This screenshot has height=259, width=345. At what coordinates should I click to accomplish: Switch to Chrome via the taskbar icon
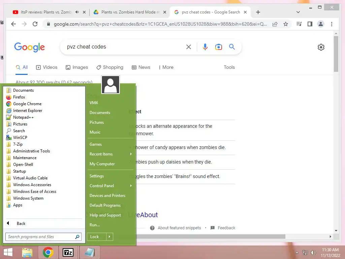pos(48,252)
